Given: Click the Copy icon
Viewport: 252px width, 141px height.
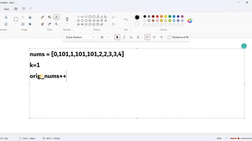Looking at the screenshot, I should point(6,24).
